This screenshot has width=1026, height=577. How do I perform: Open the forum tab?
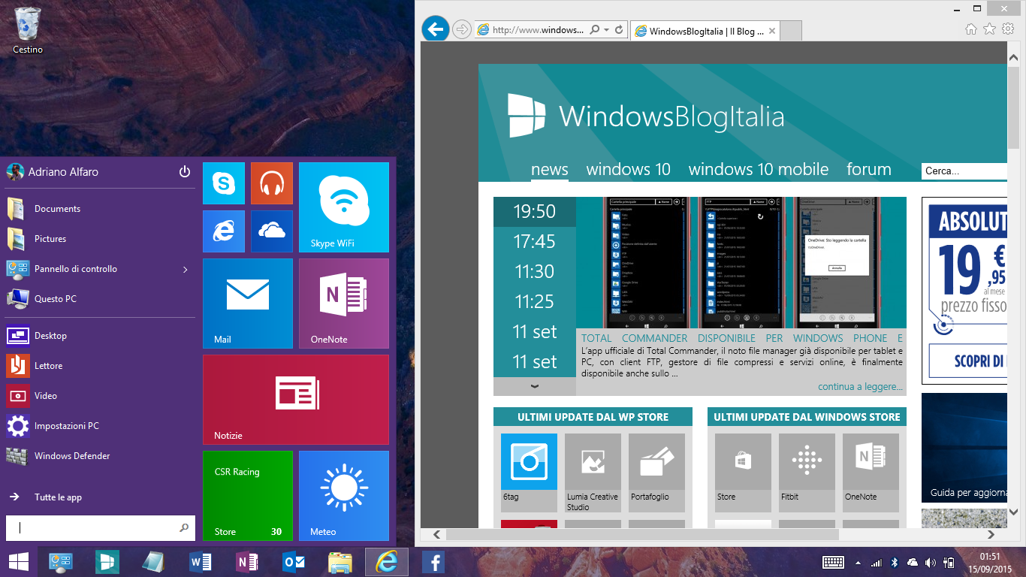point(869,170)
